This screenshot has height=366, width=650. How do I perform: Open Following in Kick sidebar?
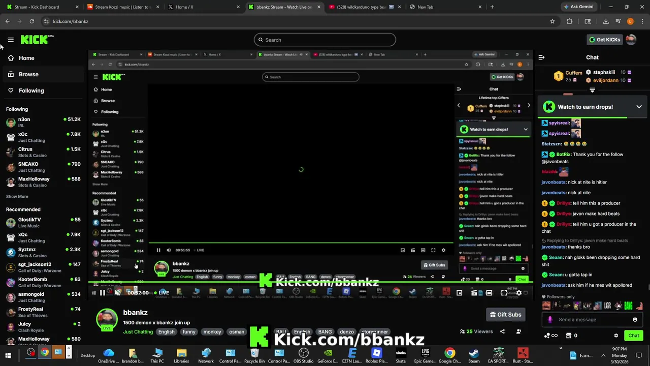(x=42, y=90)
